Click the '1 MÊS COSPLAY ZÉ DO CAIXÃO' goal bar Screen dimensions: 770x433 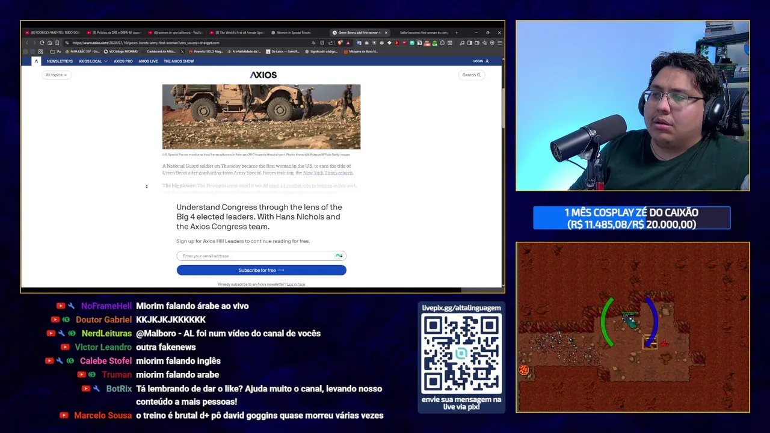(632, 218)
